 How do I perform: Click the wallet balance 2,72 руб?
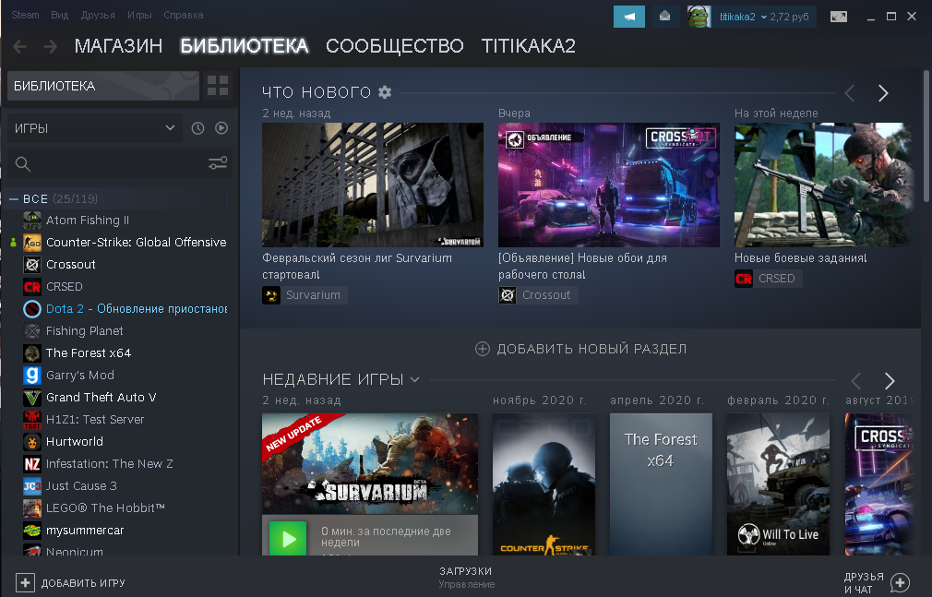(x=789, y=17)
